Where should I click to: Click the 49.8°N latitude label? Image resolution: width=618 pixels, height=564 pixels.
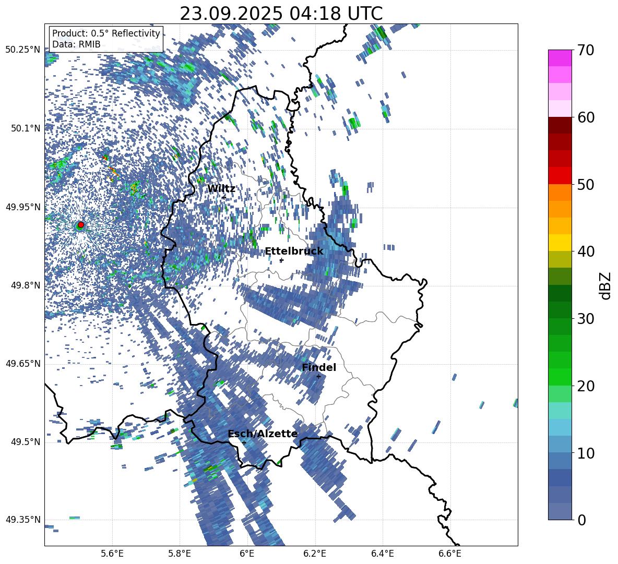point(26,285)
